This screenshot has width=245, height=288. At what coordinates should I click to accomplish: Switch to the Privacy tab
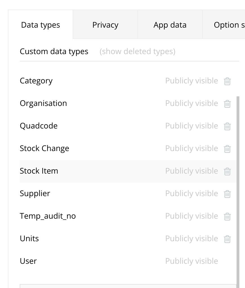point(105,25)
